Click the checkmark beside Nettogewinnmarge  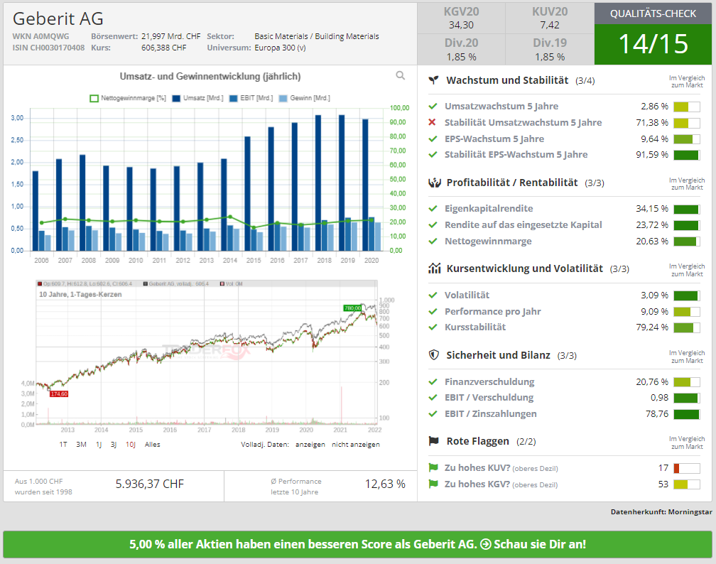coord(433,241)
